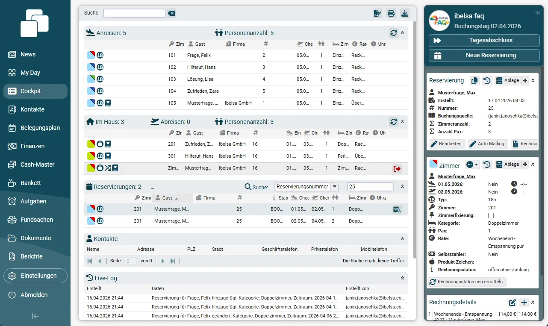
Task: Click the Bearbeiten button
Action: 446,144
